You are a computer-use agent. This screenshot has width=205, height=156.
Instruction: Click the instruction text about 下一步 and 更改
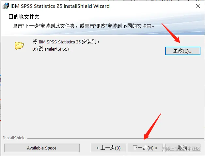pyautogui.click(x=84, y=26)
